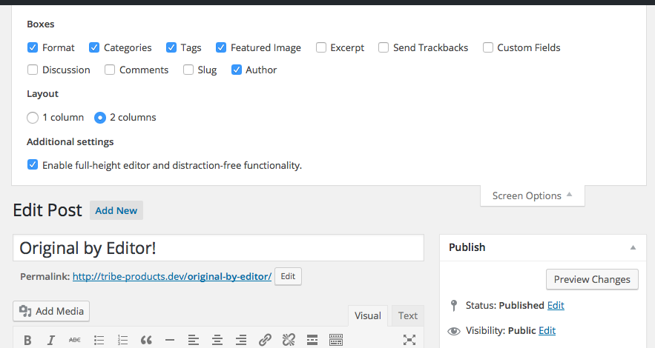Collapse the Publish box
Image resolution: width=655 pixels, height=348 pixels.
click(x=633, y=247)
